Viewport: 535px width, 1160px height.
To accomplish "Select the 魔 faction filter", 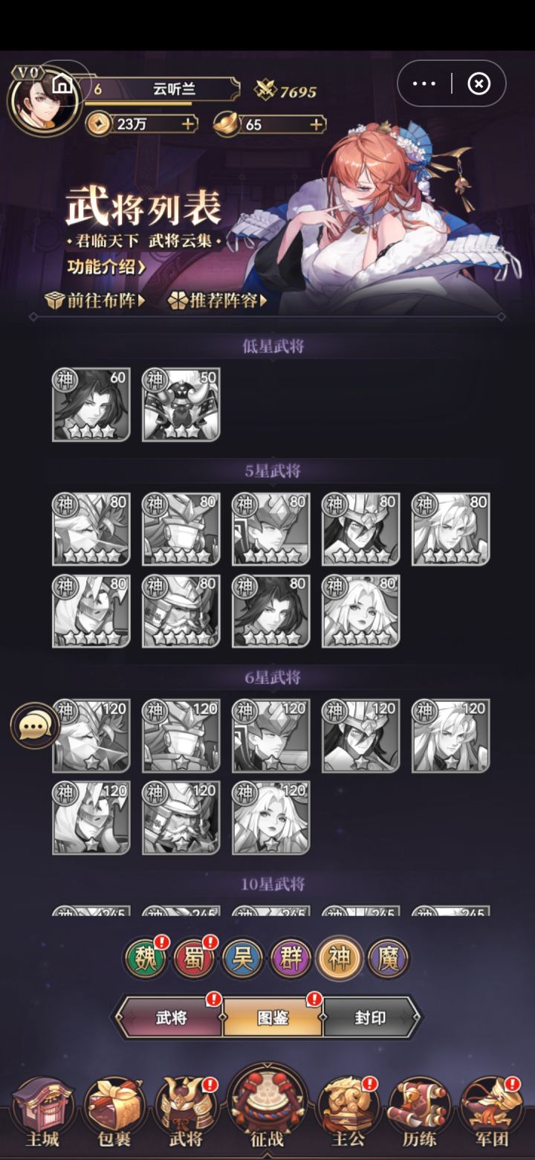I will pos(389,958).
